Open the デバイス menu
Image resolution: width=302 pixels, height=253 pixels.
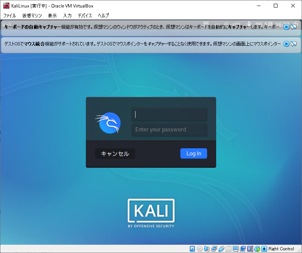pos(85,15)
